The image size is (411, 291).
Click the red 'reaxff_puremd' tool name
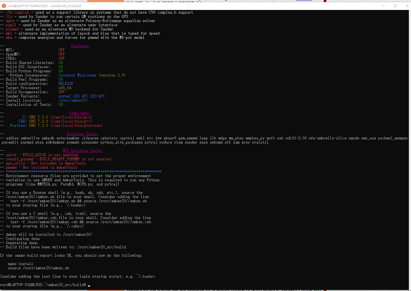click(20, 159)
